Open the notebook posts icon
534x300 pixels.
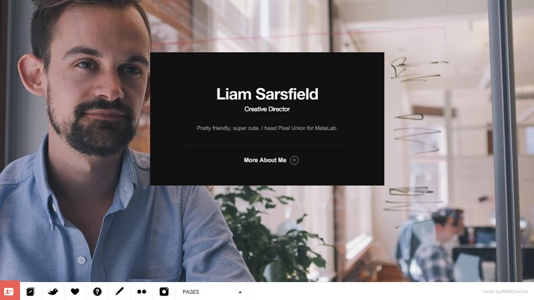pyautogui.click(x=30, y=291)
